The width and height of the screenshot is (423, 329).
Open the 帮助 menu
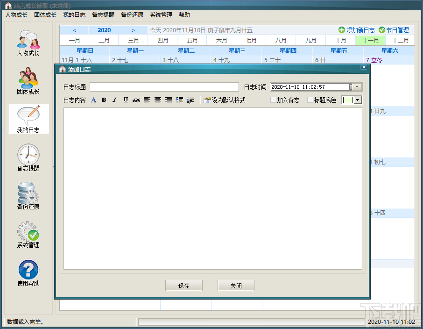pos(184,14)
